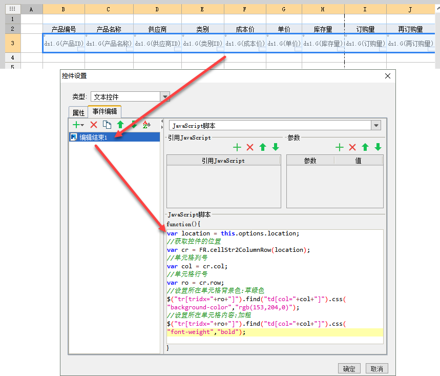Add a referenced JavaScript entry

tap(237, 147)
